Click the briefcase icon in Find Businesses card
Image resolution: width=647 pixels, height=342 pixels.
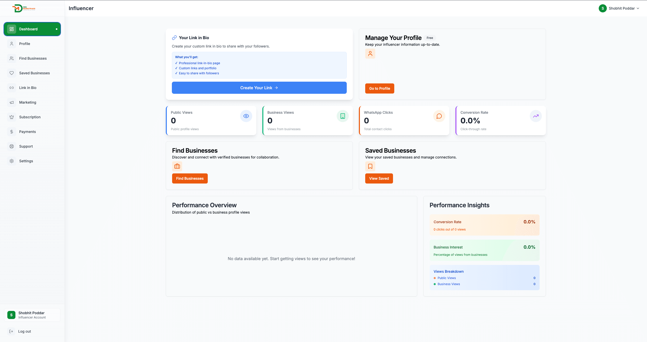[177, 166]
